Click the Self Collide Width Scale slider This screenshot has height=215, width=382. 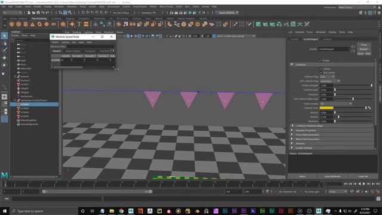353,99
